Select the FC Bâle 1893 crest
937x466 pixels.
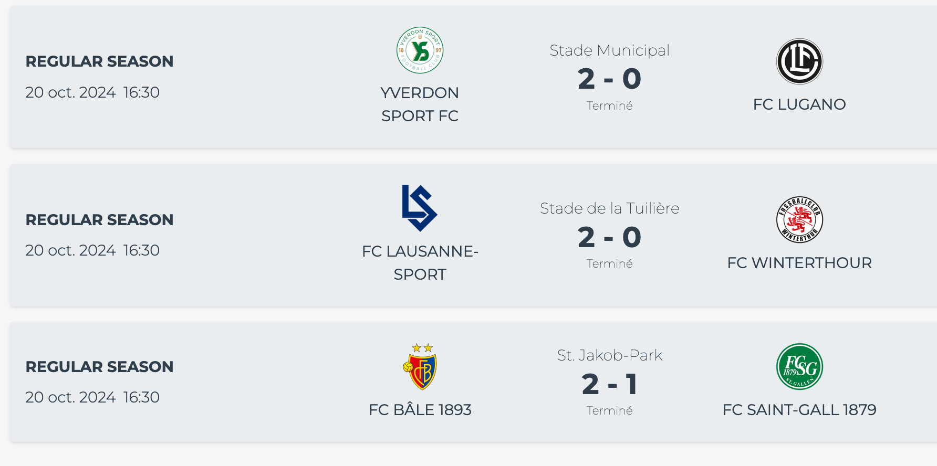tap(420, 367)
